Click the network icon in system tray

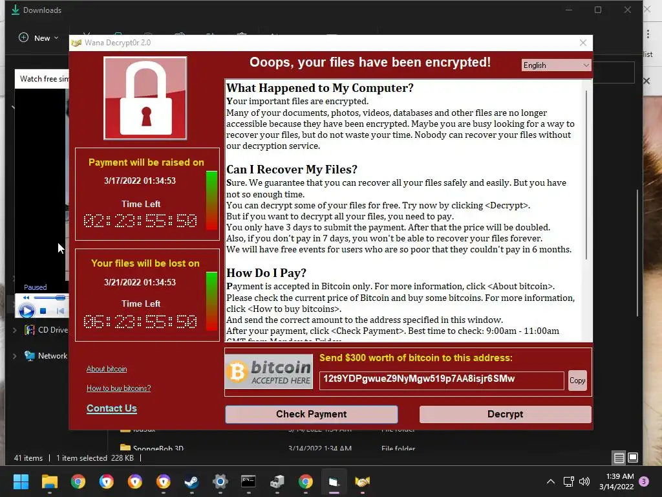point(568,481)
